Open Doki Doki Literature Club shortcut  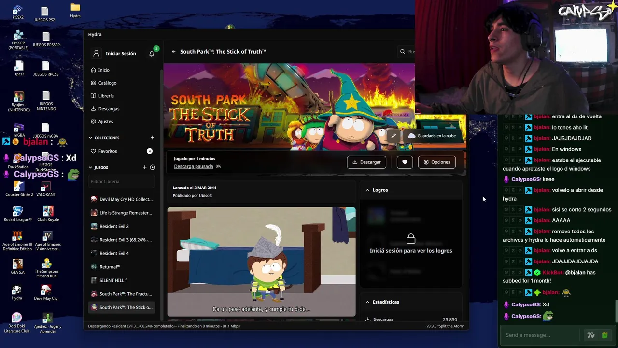pyautogui.click(x=17, y=323)
